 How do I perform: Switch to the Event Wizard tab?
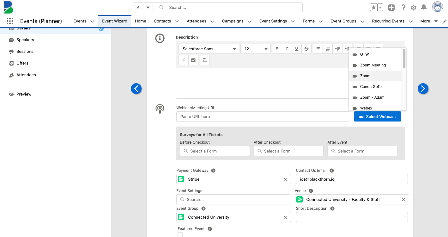[x=115, y=21]
